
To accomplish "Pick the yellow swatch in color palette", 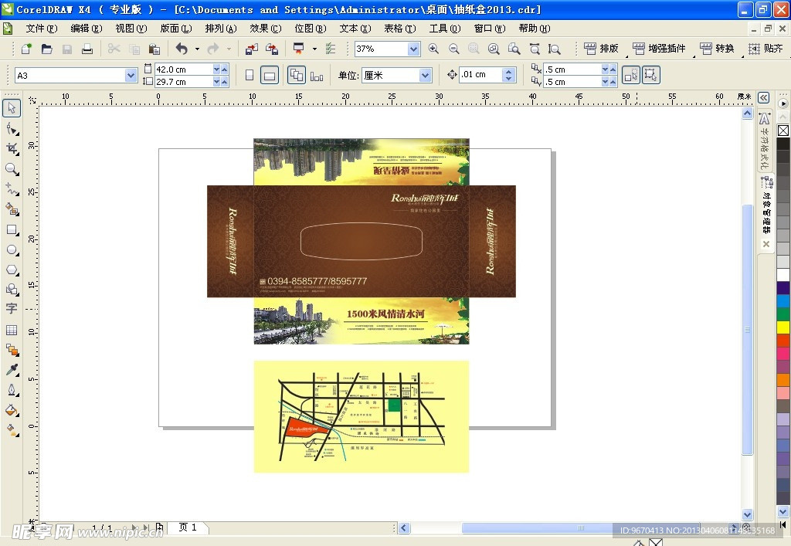I will point(783,327).
